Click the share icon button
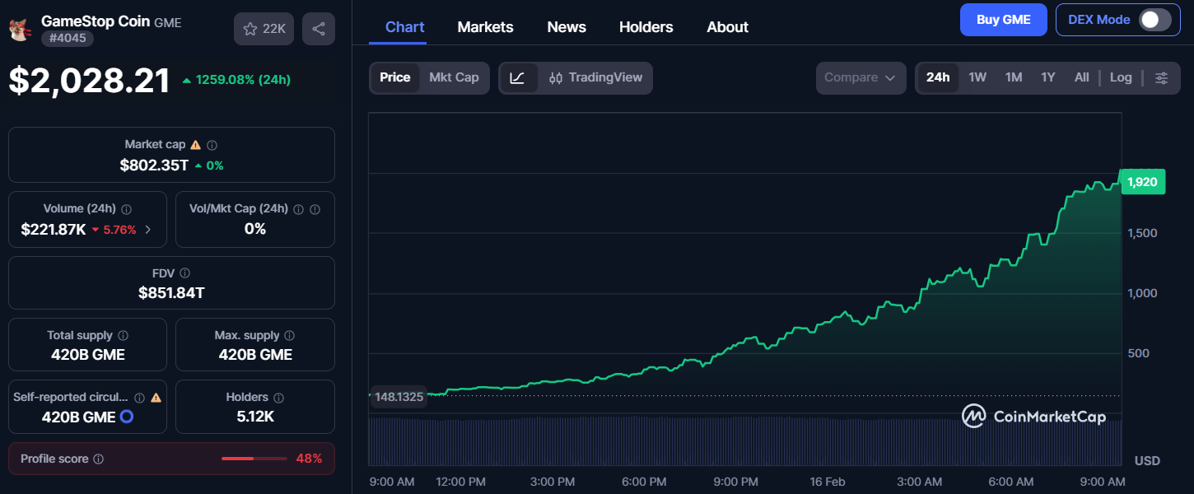The height and width of the screenshot is (494, 1194). click(x=319, y=29)
